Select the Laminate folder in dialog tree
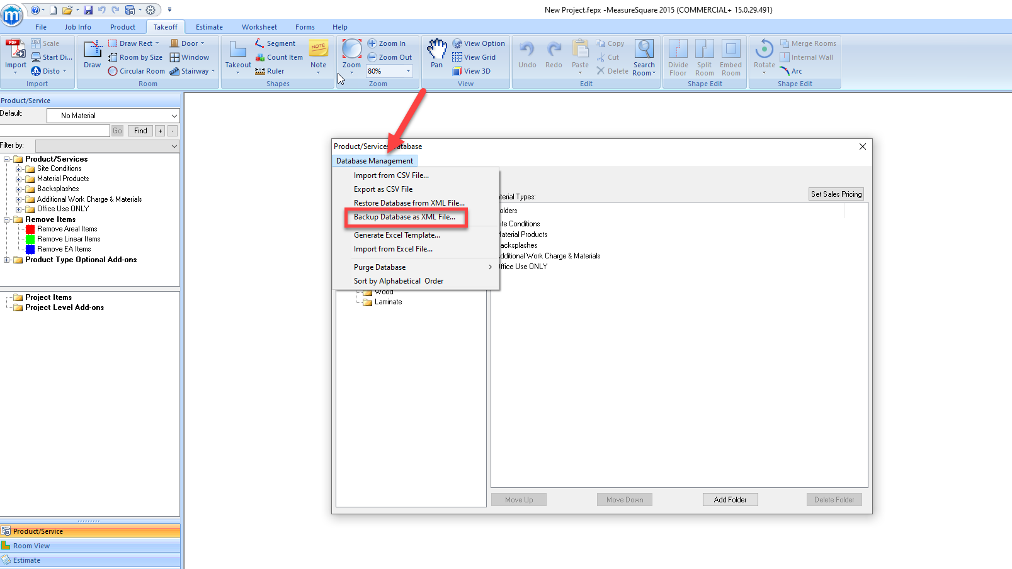This screenshot has height=569, width=1012. coord(388,302)
